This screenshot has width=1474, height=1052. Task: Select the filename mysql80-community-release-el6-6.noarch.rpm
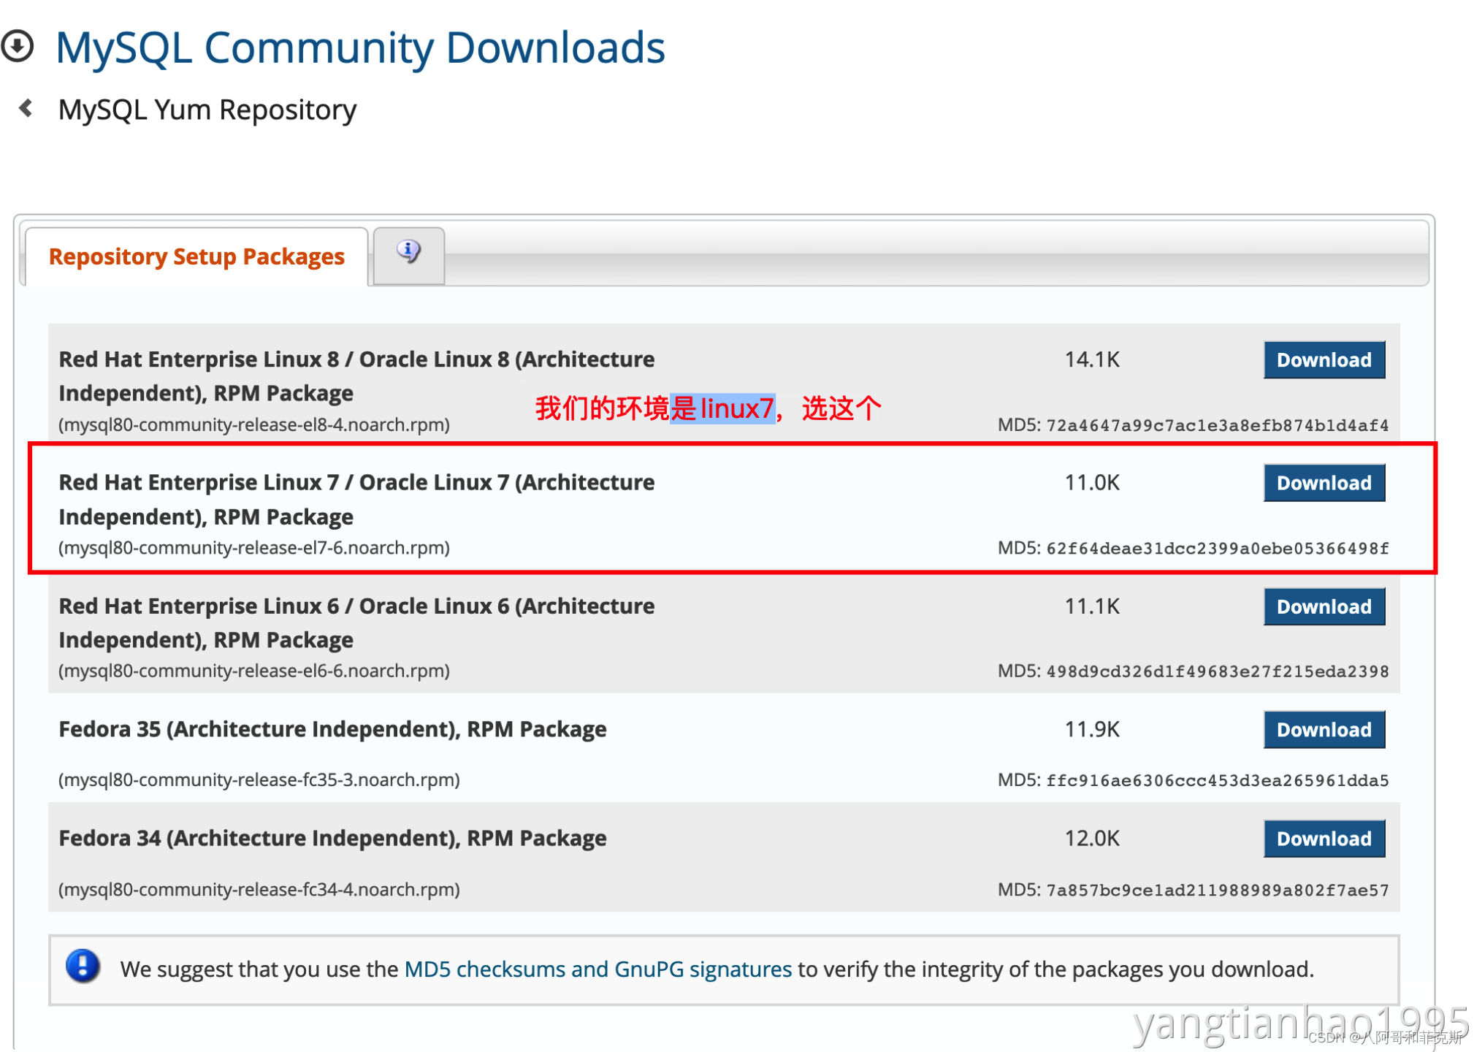(x=254, y=671)
